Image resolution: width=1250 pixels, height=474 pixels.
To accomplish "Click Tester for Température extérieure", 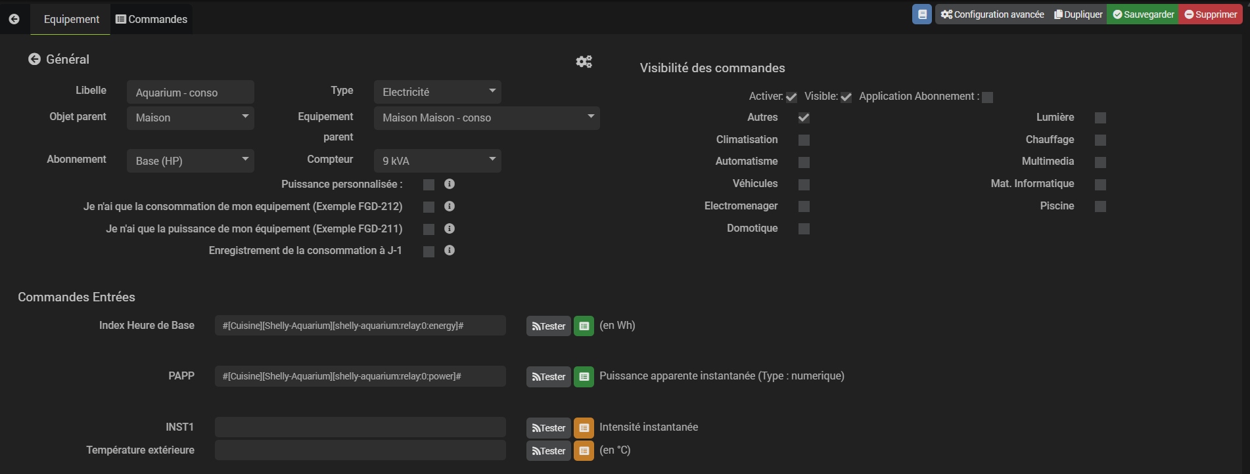I will tap(549, 451).
